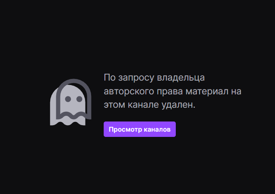Click the word "этом" in the last line
Image resolution: width=275 pixels, height=194 pixels.
coord(114,105)
